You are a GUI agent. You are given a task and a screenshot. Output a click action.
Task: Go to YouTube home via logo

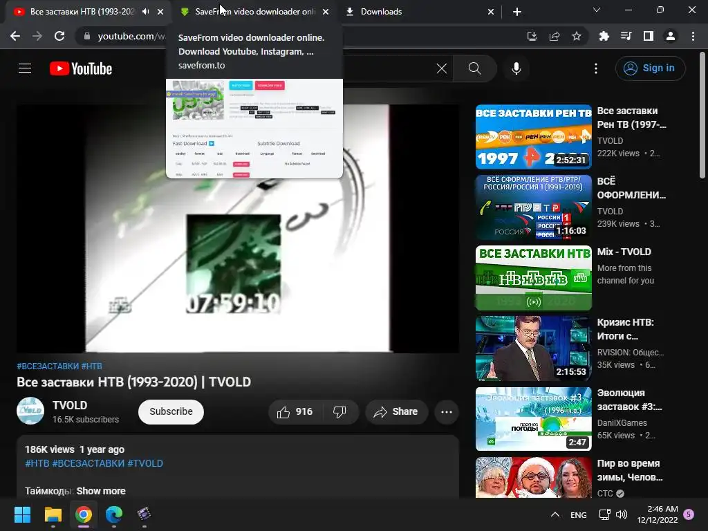(81, 68)
